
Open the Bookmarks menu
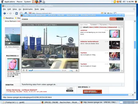[28, 9]
